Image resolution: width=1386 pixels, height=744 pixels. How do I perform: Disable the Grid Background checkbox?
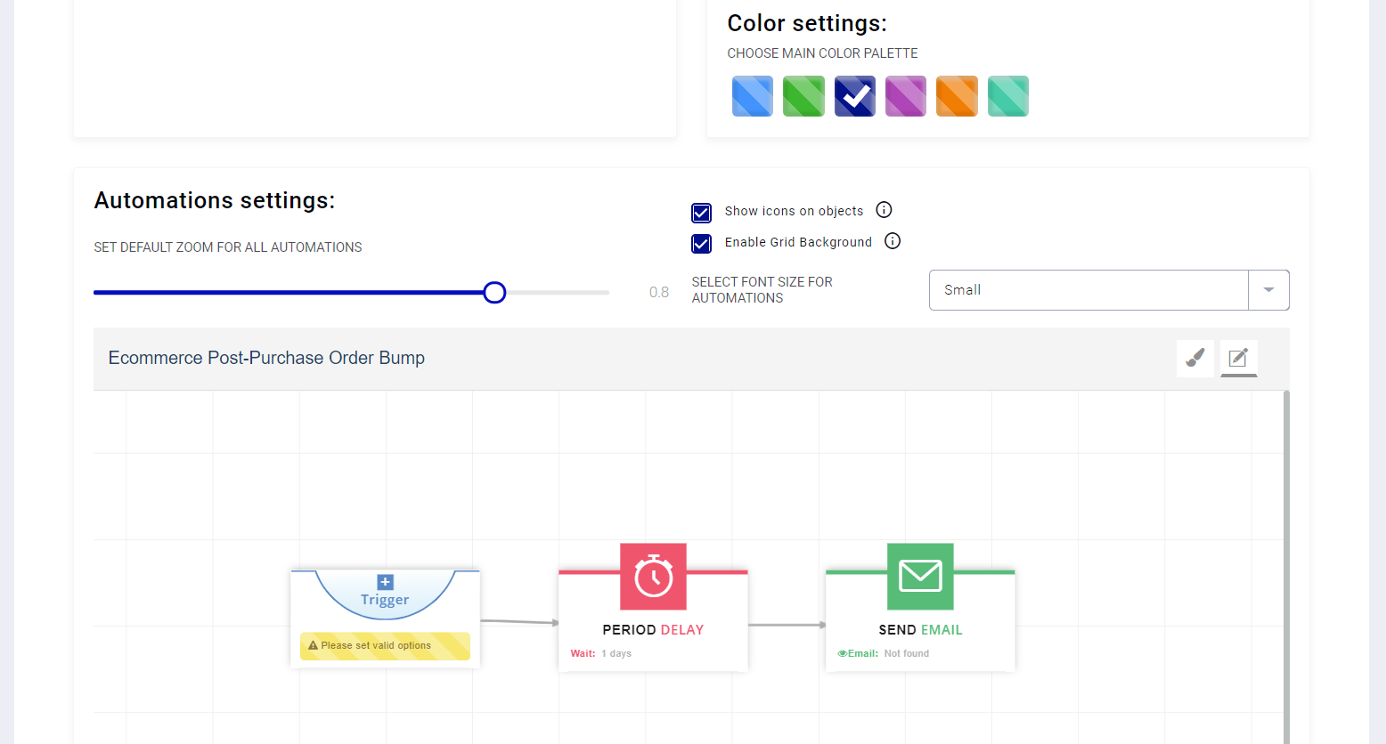point(701,244)
